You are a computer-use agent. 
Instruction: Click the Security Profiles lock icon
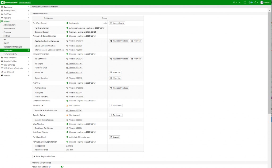tap(2, 61)
